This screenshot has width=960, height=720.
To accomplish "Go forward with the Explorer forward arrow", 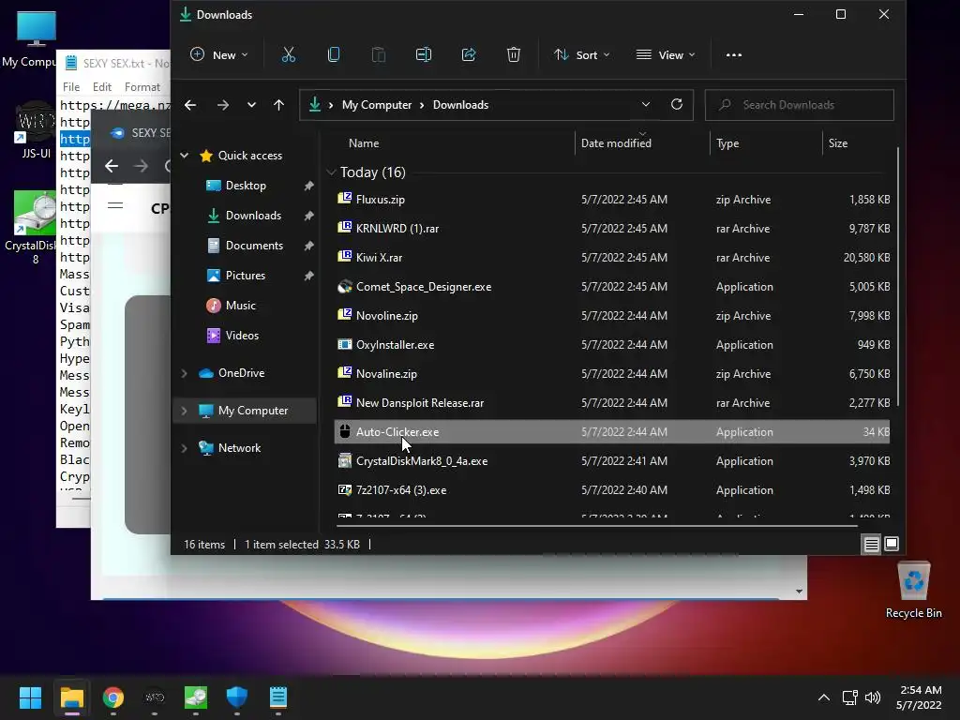I will click(x=223, y=105).
